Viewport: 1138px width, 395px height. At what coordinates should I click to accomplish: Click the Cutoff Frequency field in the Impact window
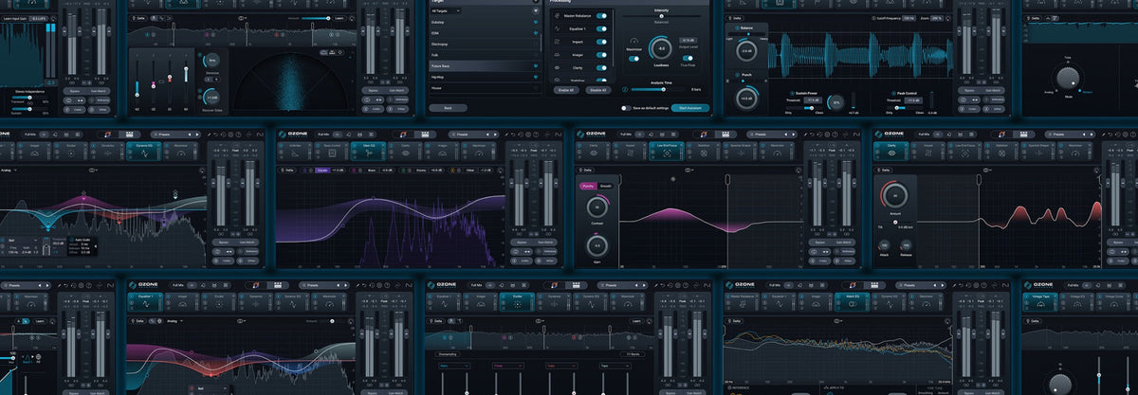click(x=909, y=18)
